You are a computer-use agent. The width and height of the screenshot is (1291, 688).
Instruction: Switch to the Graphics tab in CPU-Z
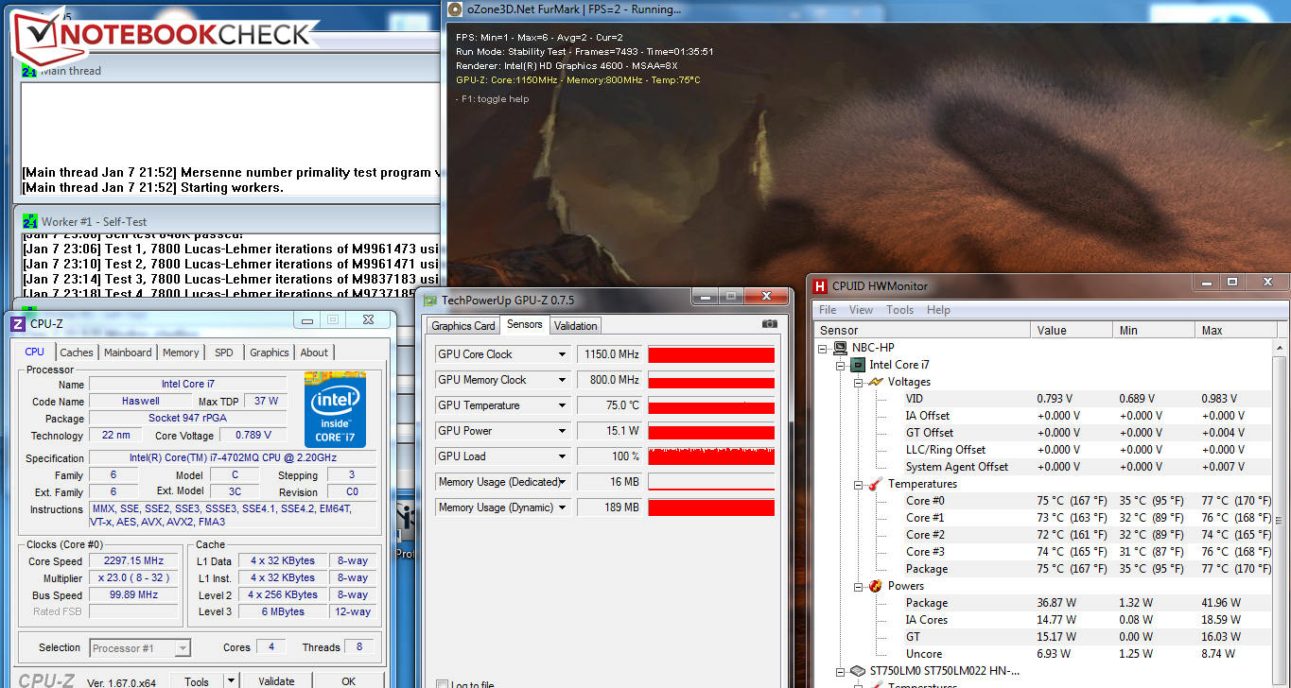click(x=270, y=353)
